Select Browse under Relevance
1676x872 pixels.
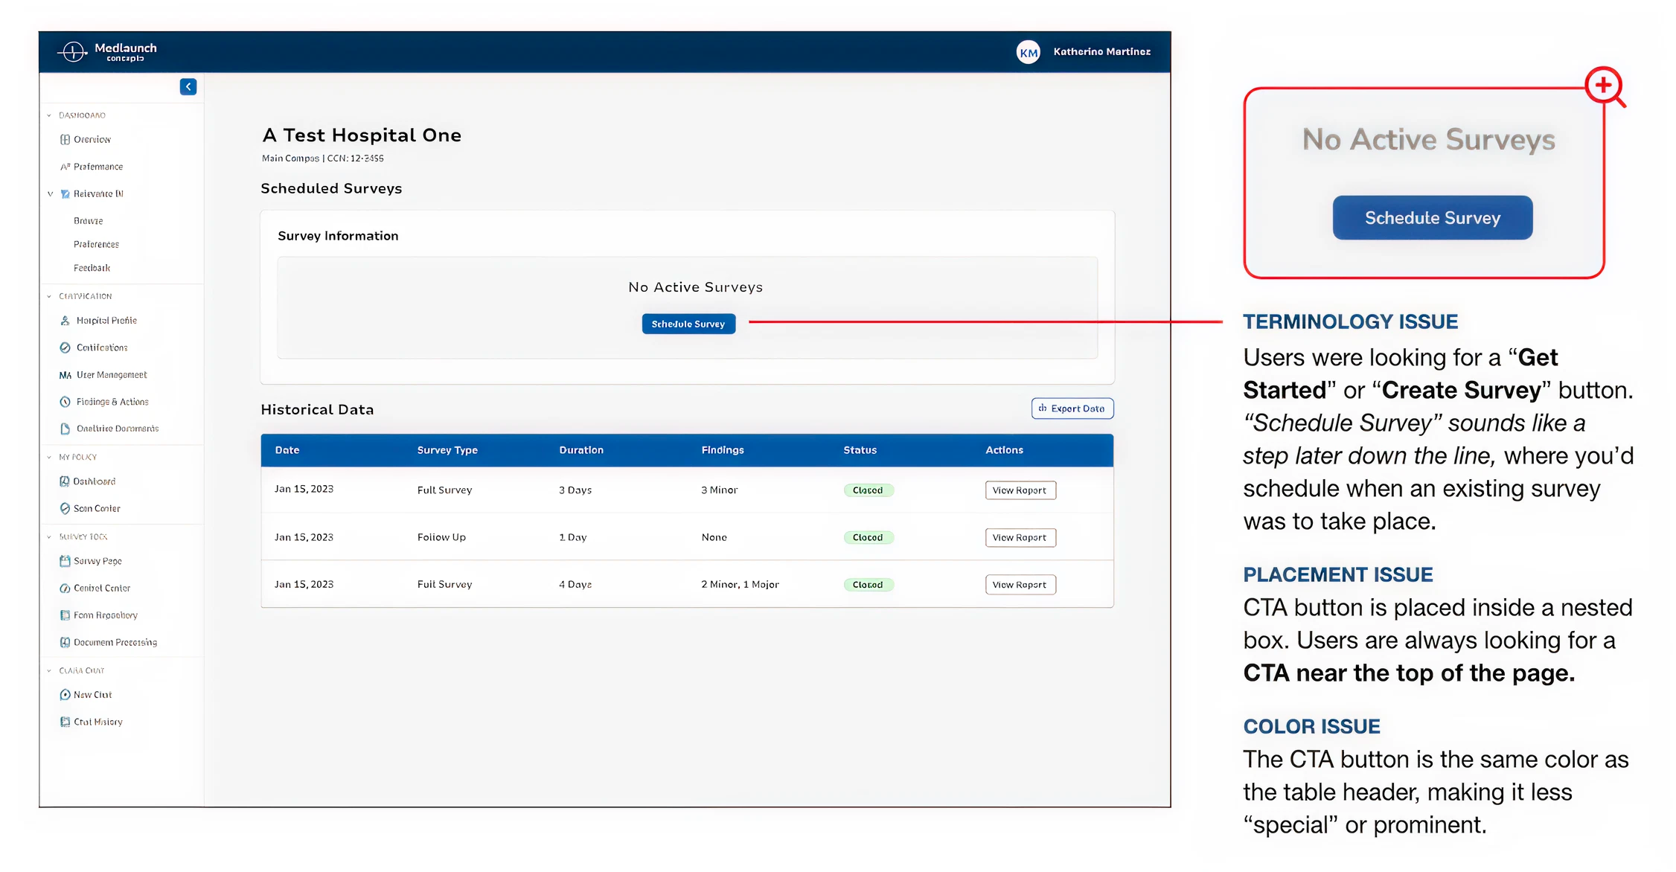(89, 221)
